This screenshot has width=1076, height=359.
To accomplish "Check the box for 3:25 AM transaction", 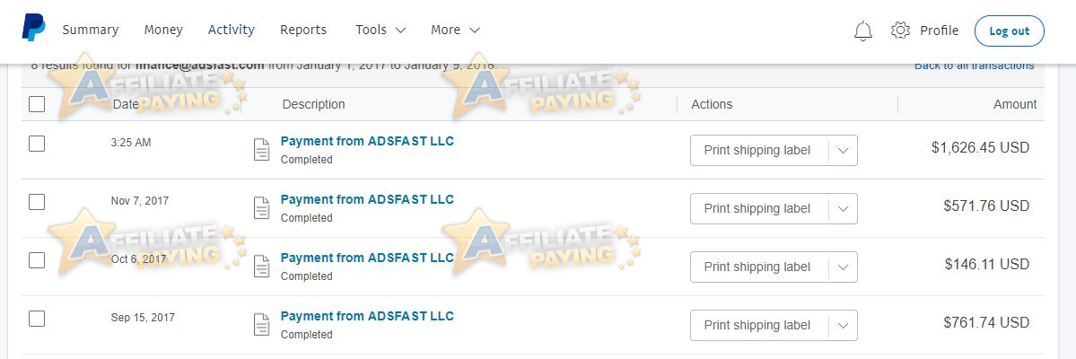I will [x=37, y=144].
